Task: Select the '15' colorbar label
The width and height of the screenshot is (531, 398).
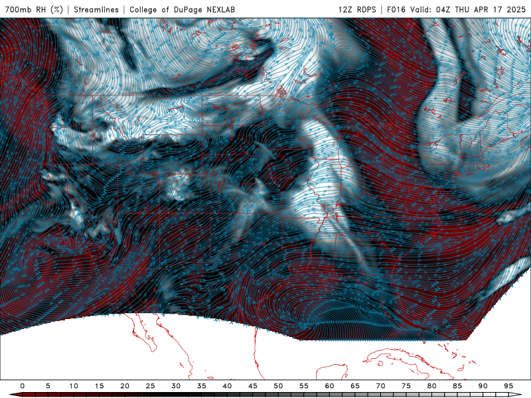Action: 99,386
